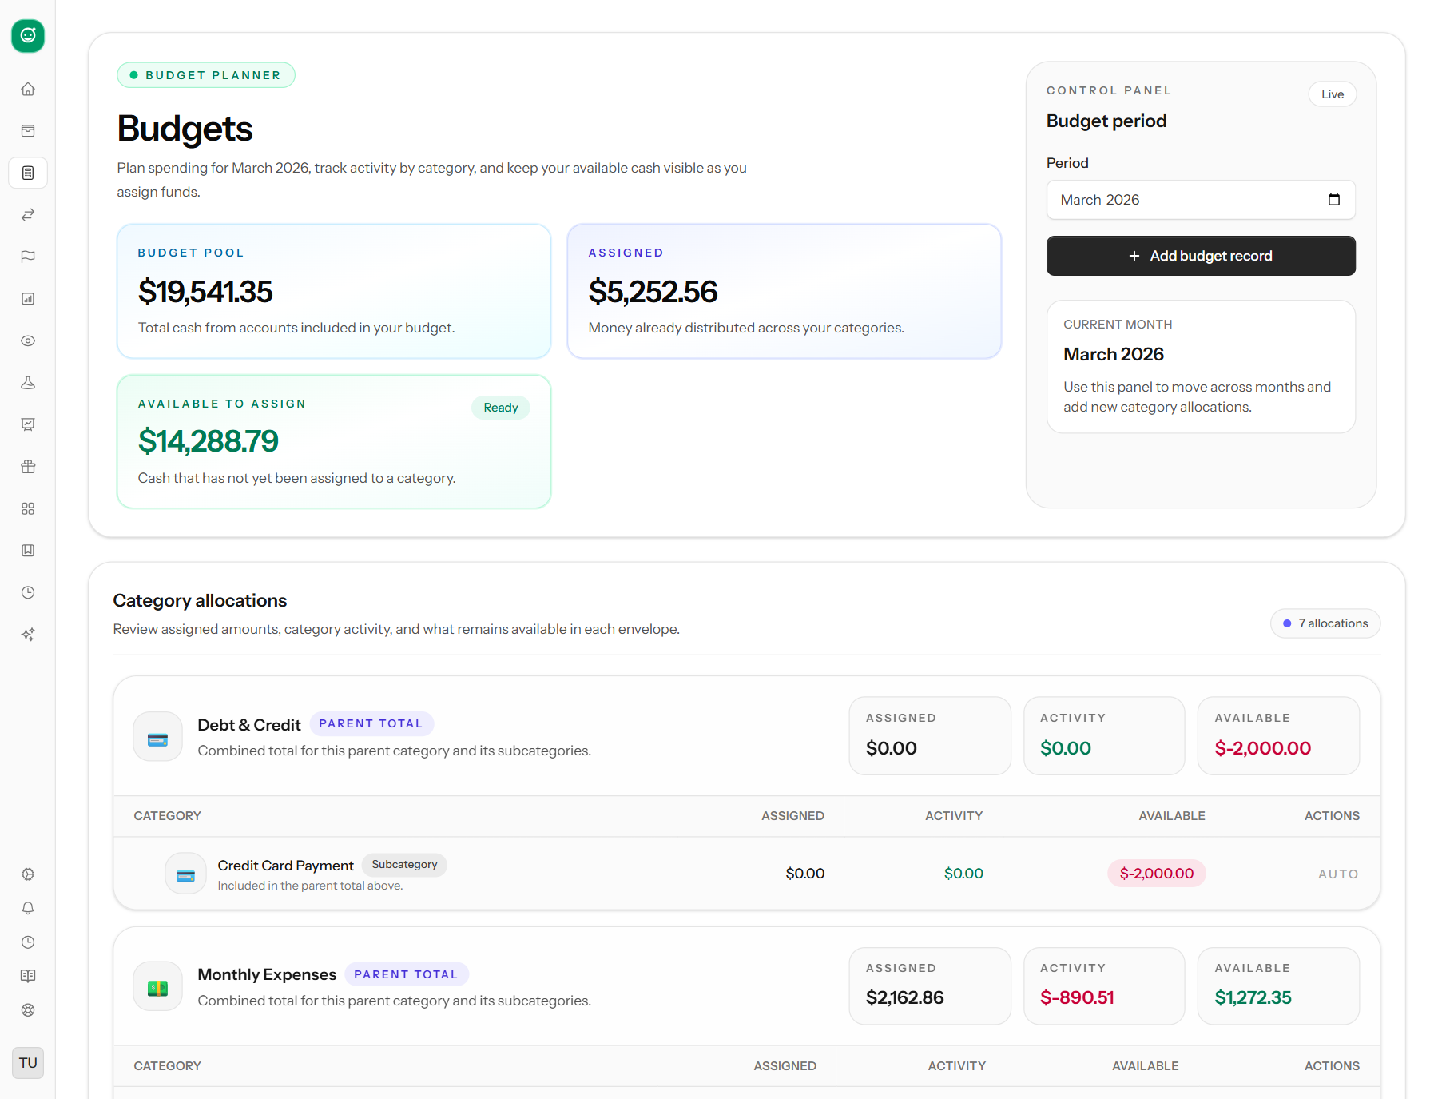Image resolution: width=1438 pixels, height=1099 pixels.
Task: Open the lifebuoy support sidebar icon
Action: [28, 1010]
